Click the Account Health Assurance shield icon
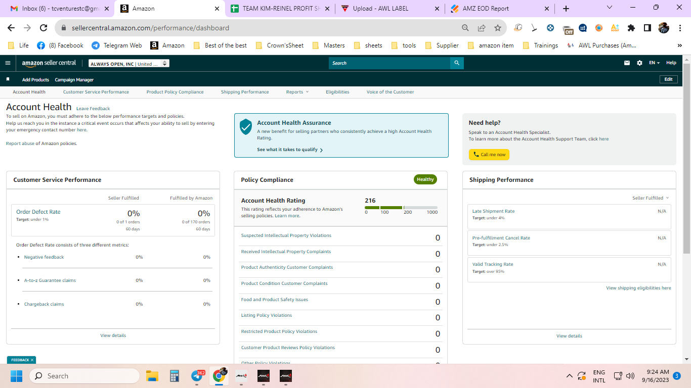Image resolution: width=691 pixels, height=388 pixels. tap(246, 127)
